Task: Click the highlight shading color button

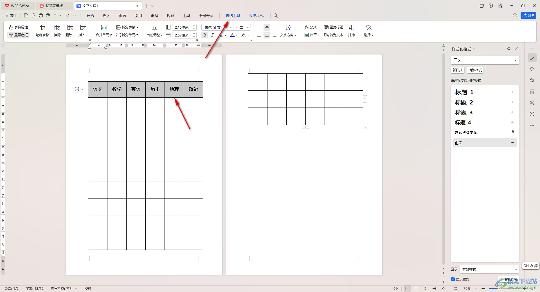Action: click(244, 35)
